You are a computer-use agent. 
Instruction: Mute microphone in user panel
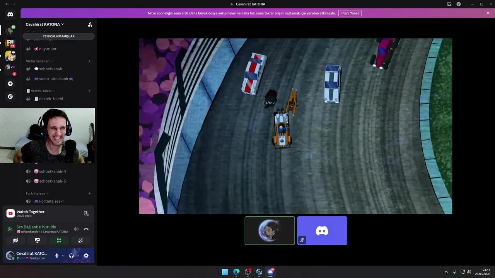(57, 256)
